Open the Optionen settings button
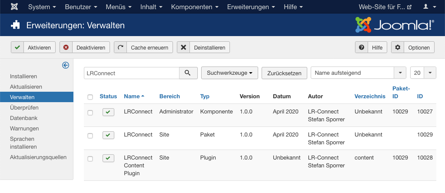Screen dimensions: 445x193 click(x=413, y=47)
